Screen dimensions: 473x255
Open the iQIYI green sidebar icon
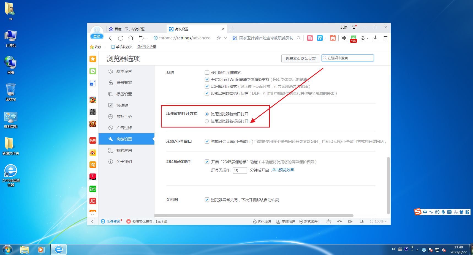[93, 189]
